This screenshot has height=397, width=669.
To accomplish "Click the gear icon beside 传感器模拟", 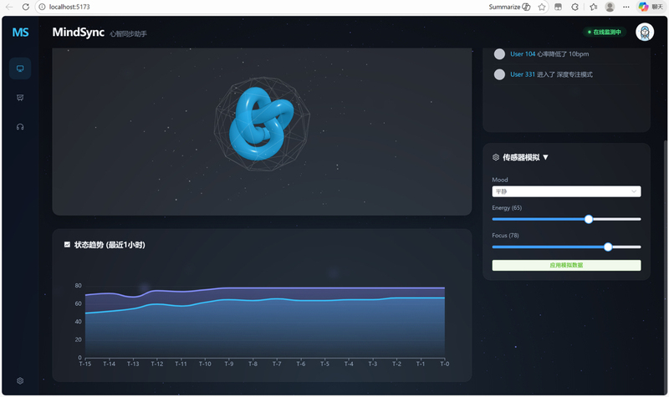I will tap(496, 157).
